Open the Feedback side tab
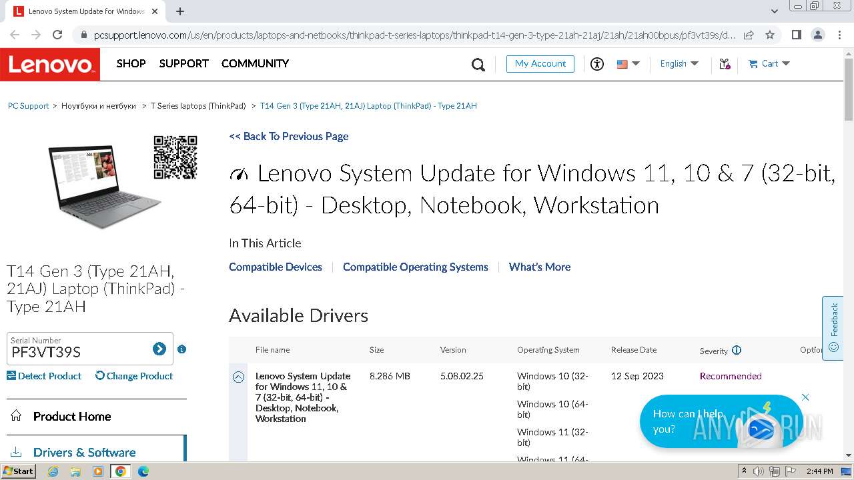This screenshot has height=480, width=854. (x=833, y=328)
